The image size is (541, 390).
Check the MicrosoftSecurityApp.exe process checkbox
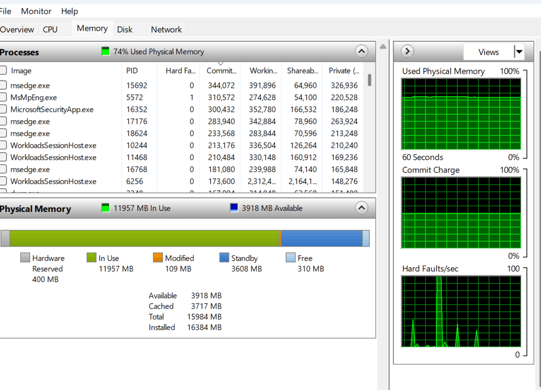[x=3, y=109]
